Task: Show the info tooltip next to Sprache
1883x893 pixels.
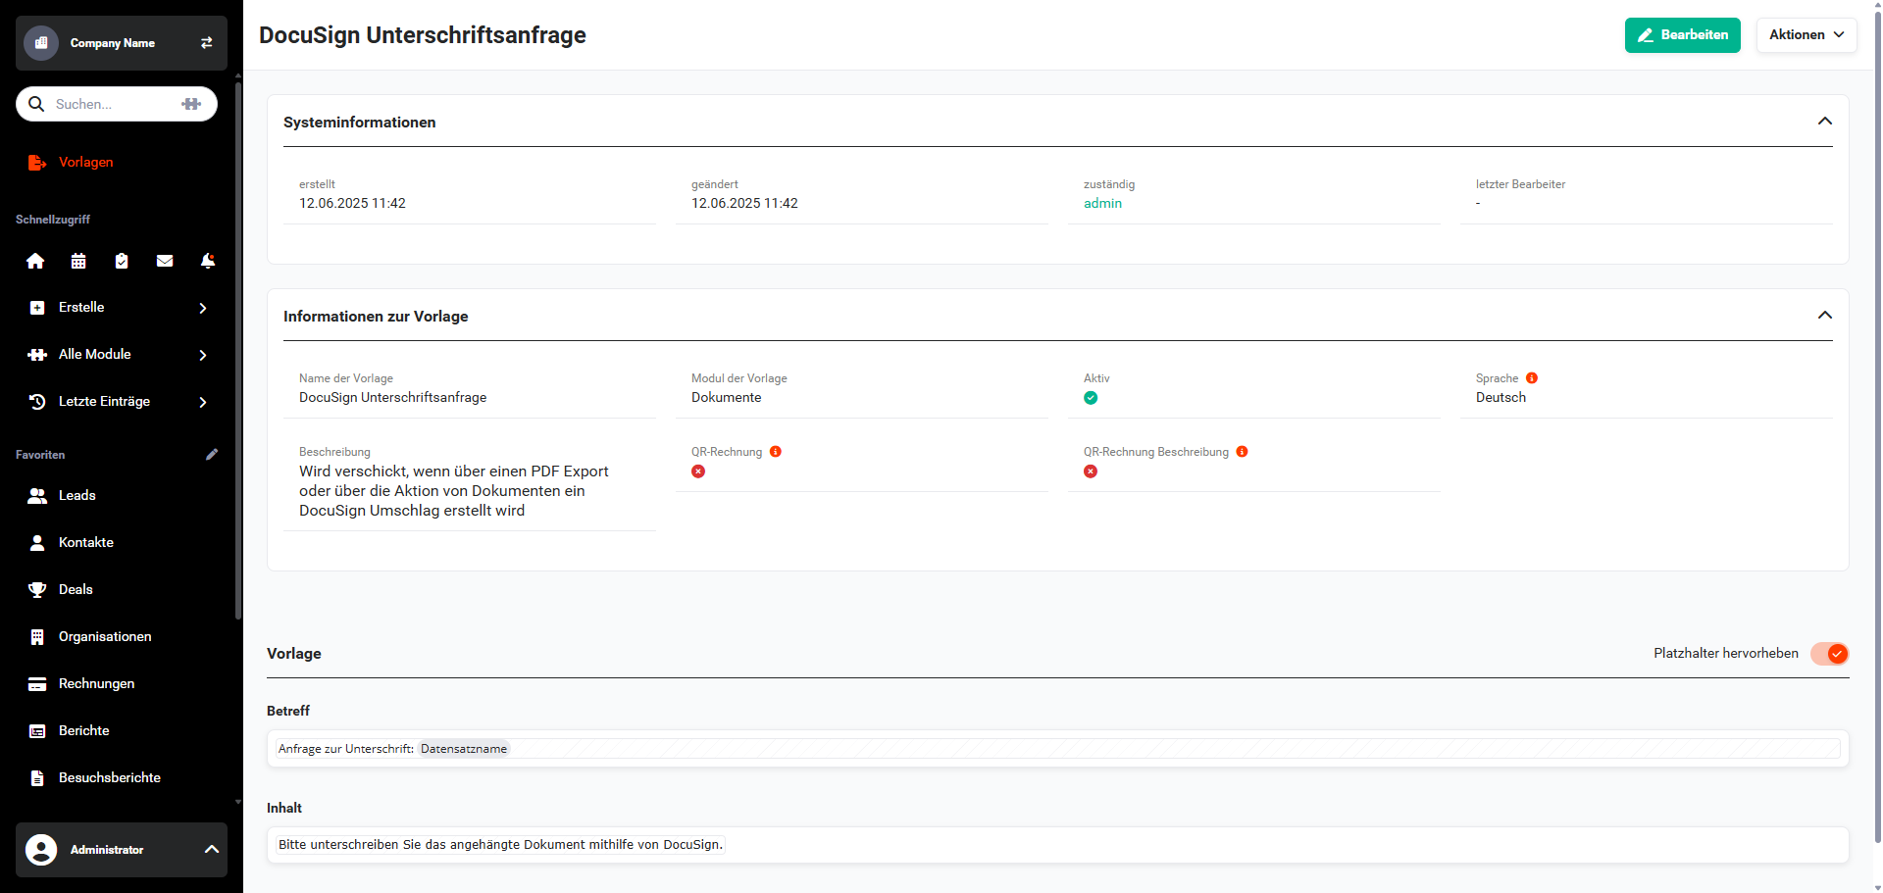Action: (x=1532, y=378)
